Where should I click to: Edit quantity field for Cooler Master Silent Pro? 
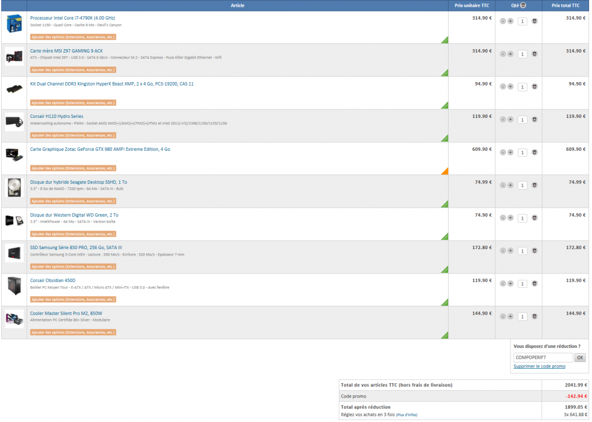(523, 317)
